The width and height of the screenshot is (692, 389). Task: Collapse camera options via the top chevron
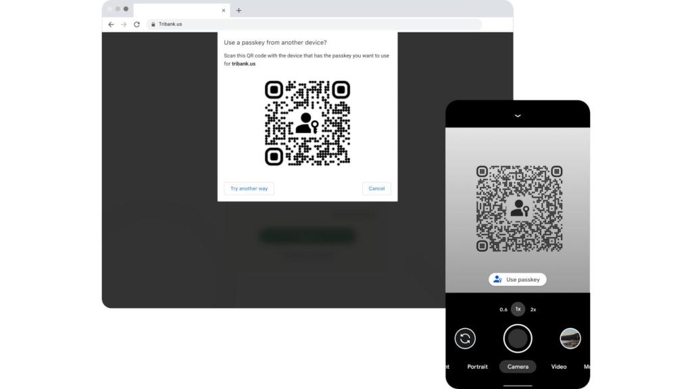click(x=517, y=115)
